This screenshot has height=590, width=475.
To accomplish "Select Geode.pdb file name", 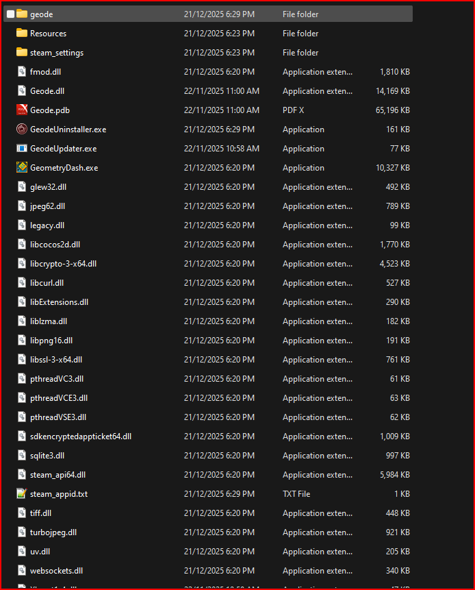I will click(50, 110).
